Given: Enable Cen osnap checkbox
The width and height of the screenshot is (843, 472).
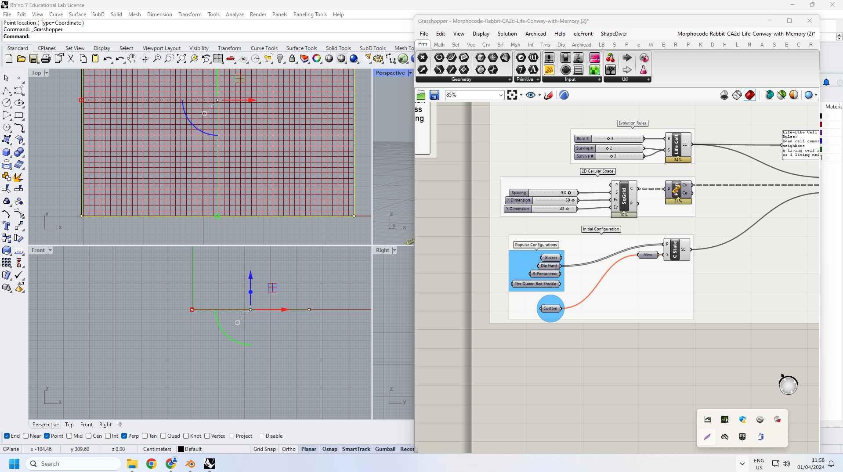Looking at the screenshot, I should point(88,436).
